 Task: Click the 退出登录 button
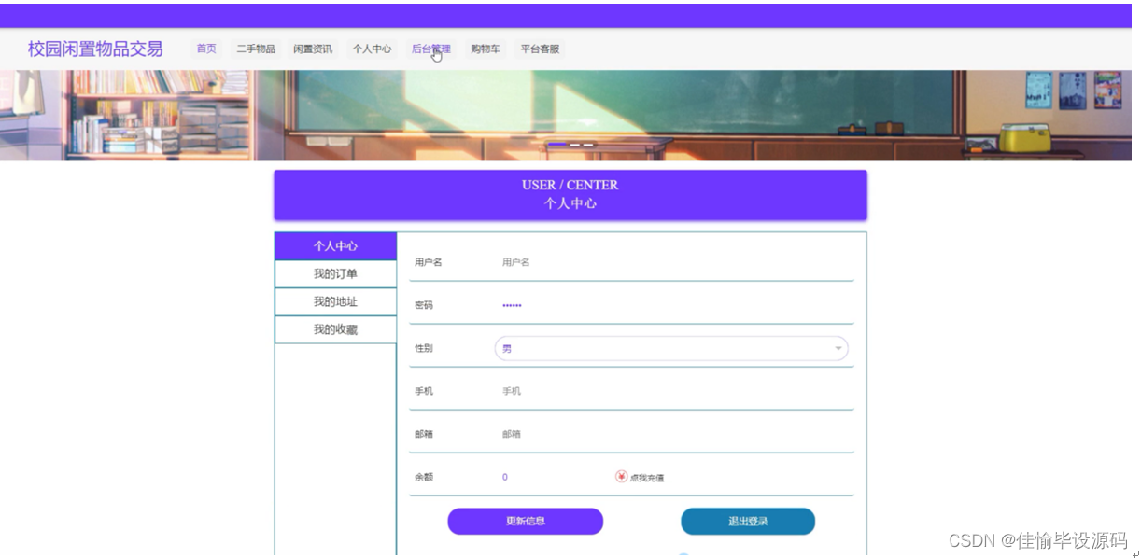pyautogui.click(x=747, y=522)
